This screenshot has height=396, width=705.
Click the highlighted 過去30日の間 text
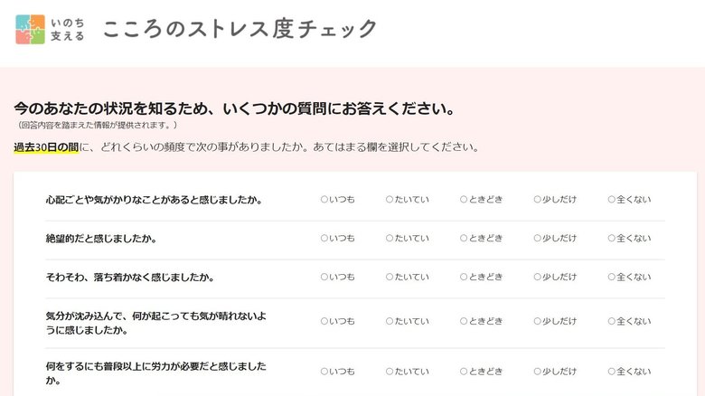coord(46,147)
